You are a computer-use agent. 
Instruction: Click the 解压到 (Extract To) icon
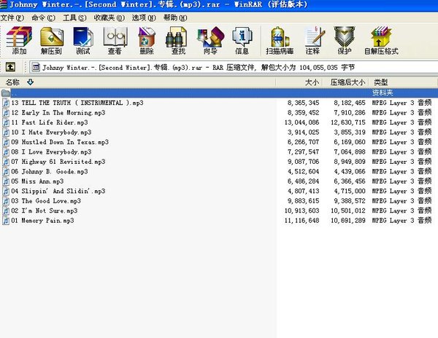pos(51,40)
